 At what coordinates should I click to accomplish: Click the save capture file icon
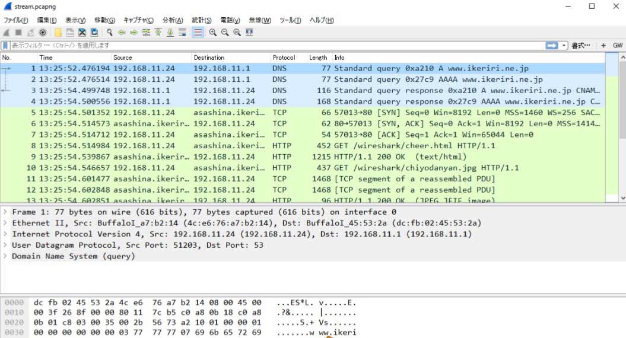[70, 33]
